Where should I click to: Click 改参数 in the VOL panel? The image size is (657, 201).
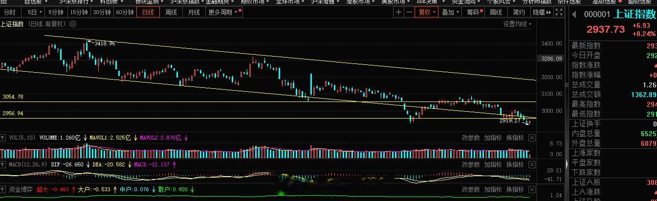pos(470,138)
